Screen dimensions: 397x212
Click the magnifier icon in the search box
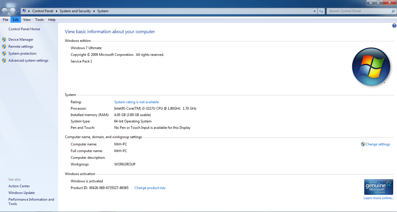393,11
